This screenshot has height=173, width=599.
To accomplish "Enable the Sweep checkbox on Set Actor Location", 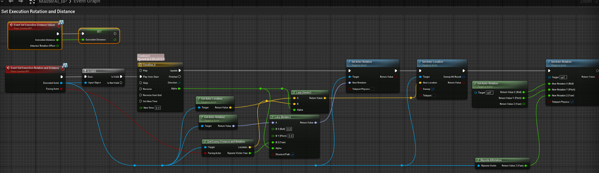I will pyautogui.click(x=433, y=89).
